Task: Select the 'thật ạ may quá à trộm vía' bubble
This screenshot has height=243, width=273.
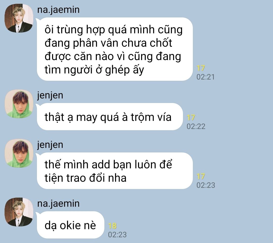Action: (110, 117)
